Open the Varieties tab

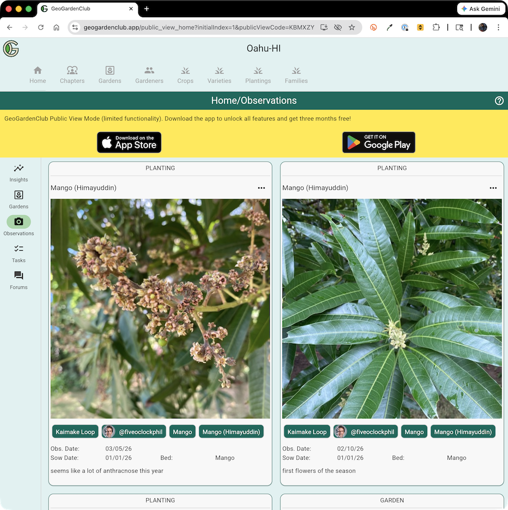(219, 75)
